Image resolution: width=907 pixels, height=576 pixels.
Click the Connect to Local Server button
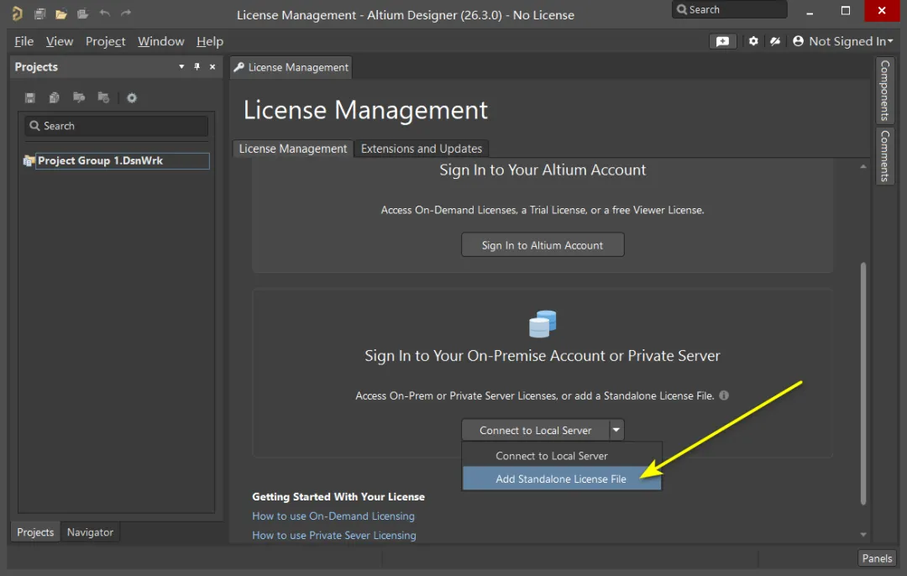click(x=536, y=430)
